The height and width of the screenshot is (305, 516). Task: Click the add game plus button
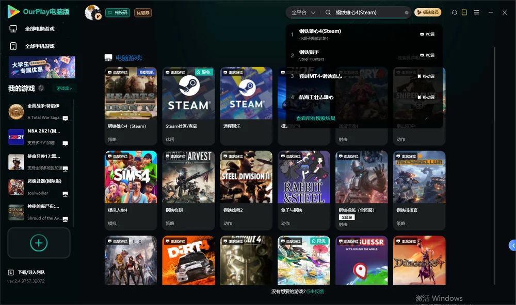[39, 243]
